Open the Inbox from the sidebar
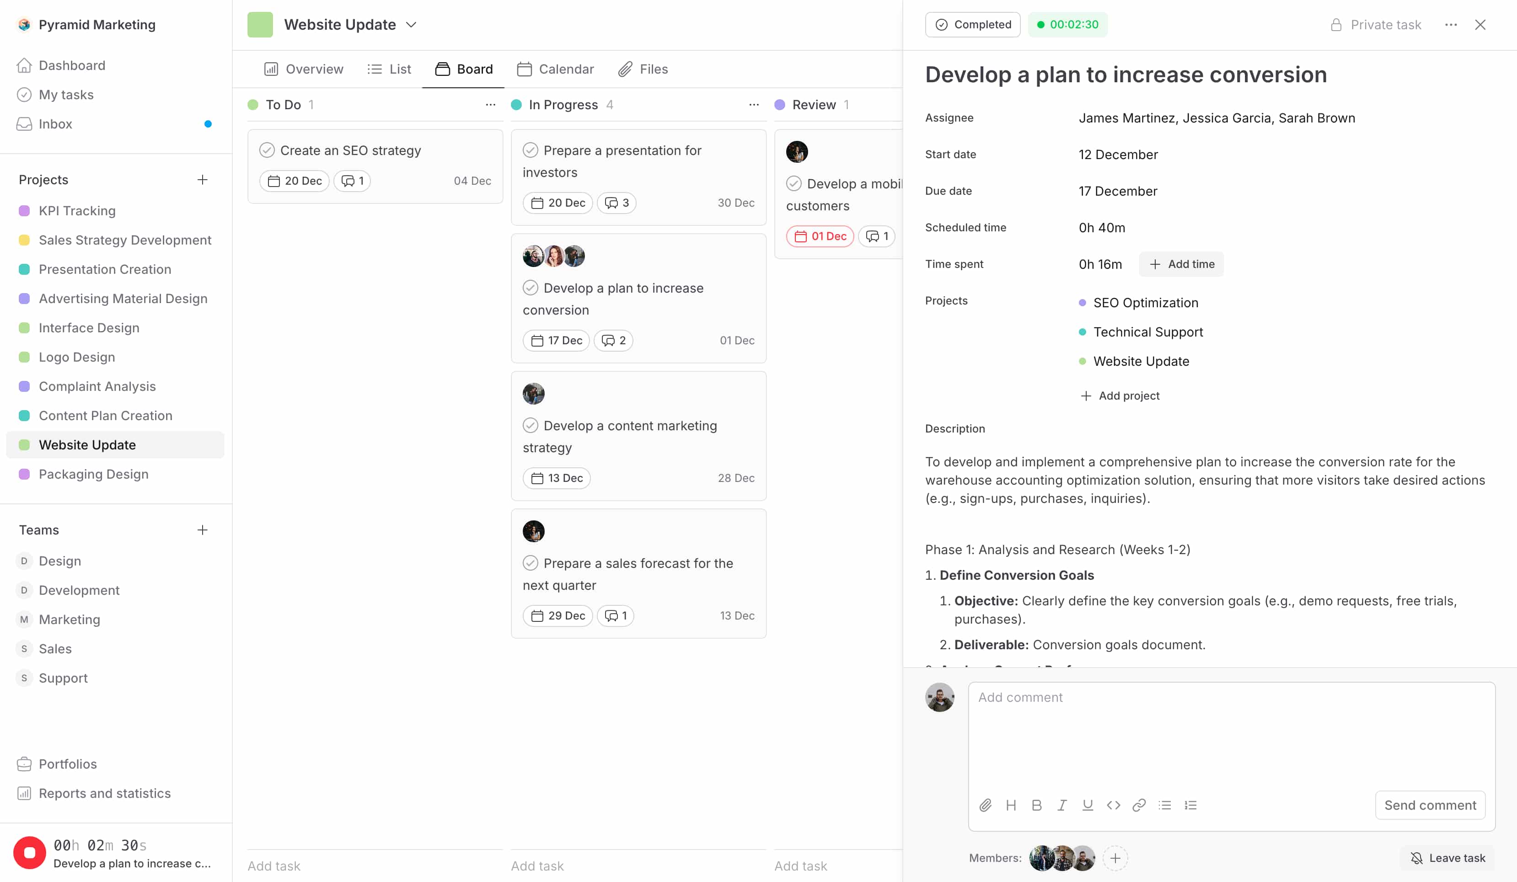 [55, 124]
